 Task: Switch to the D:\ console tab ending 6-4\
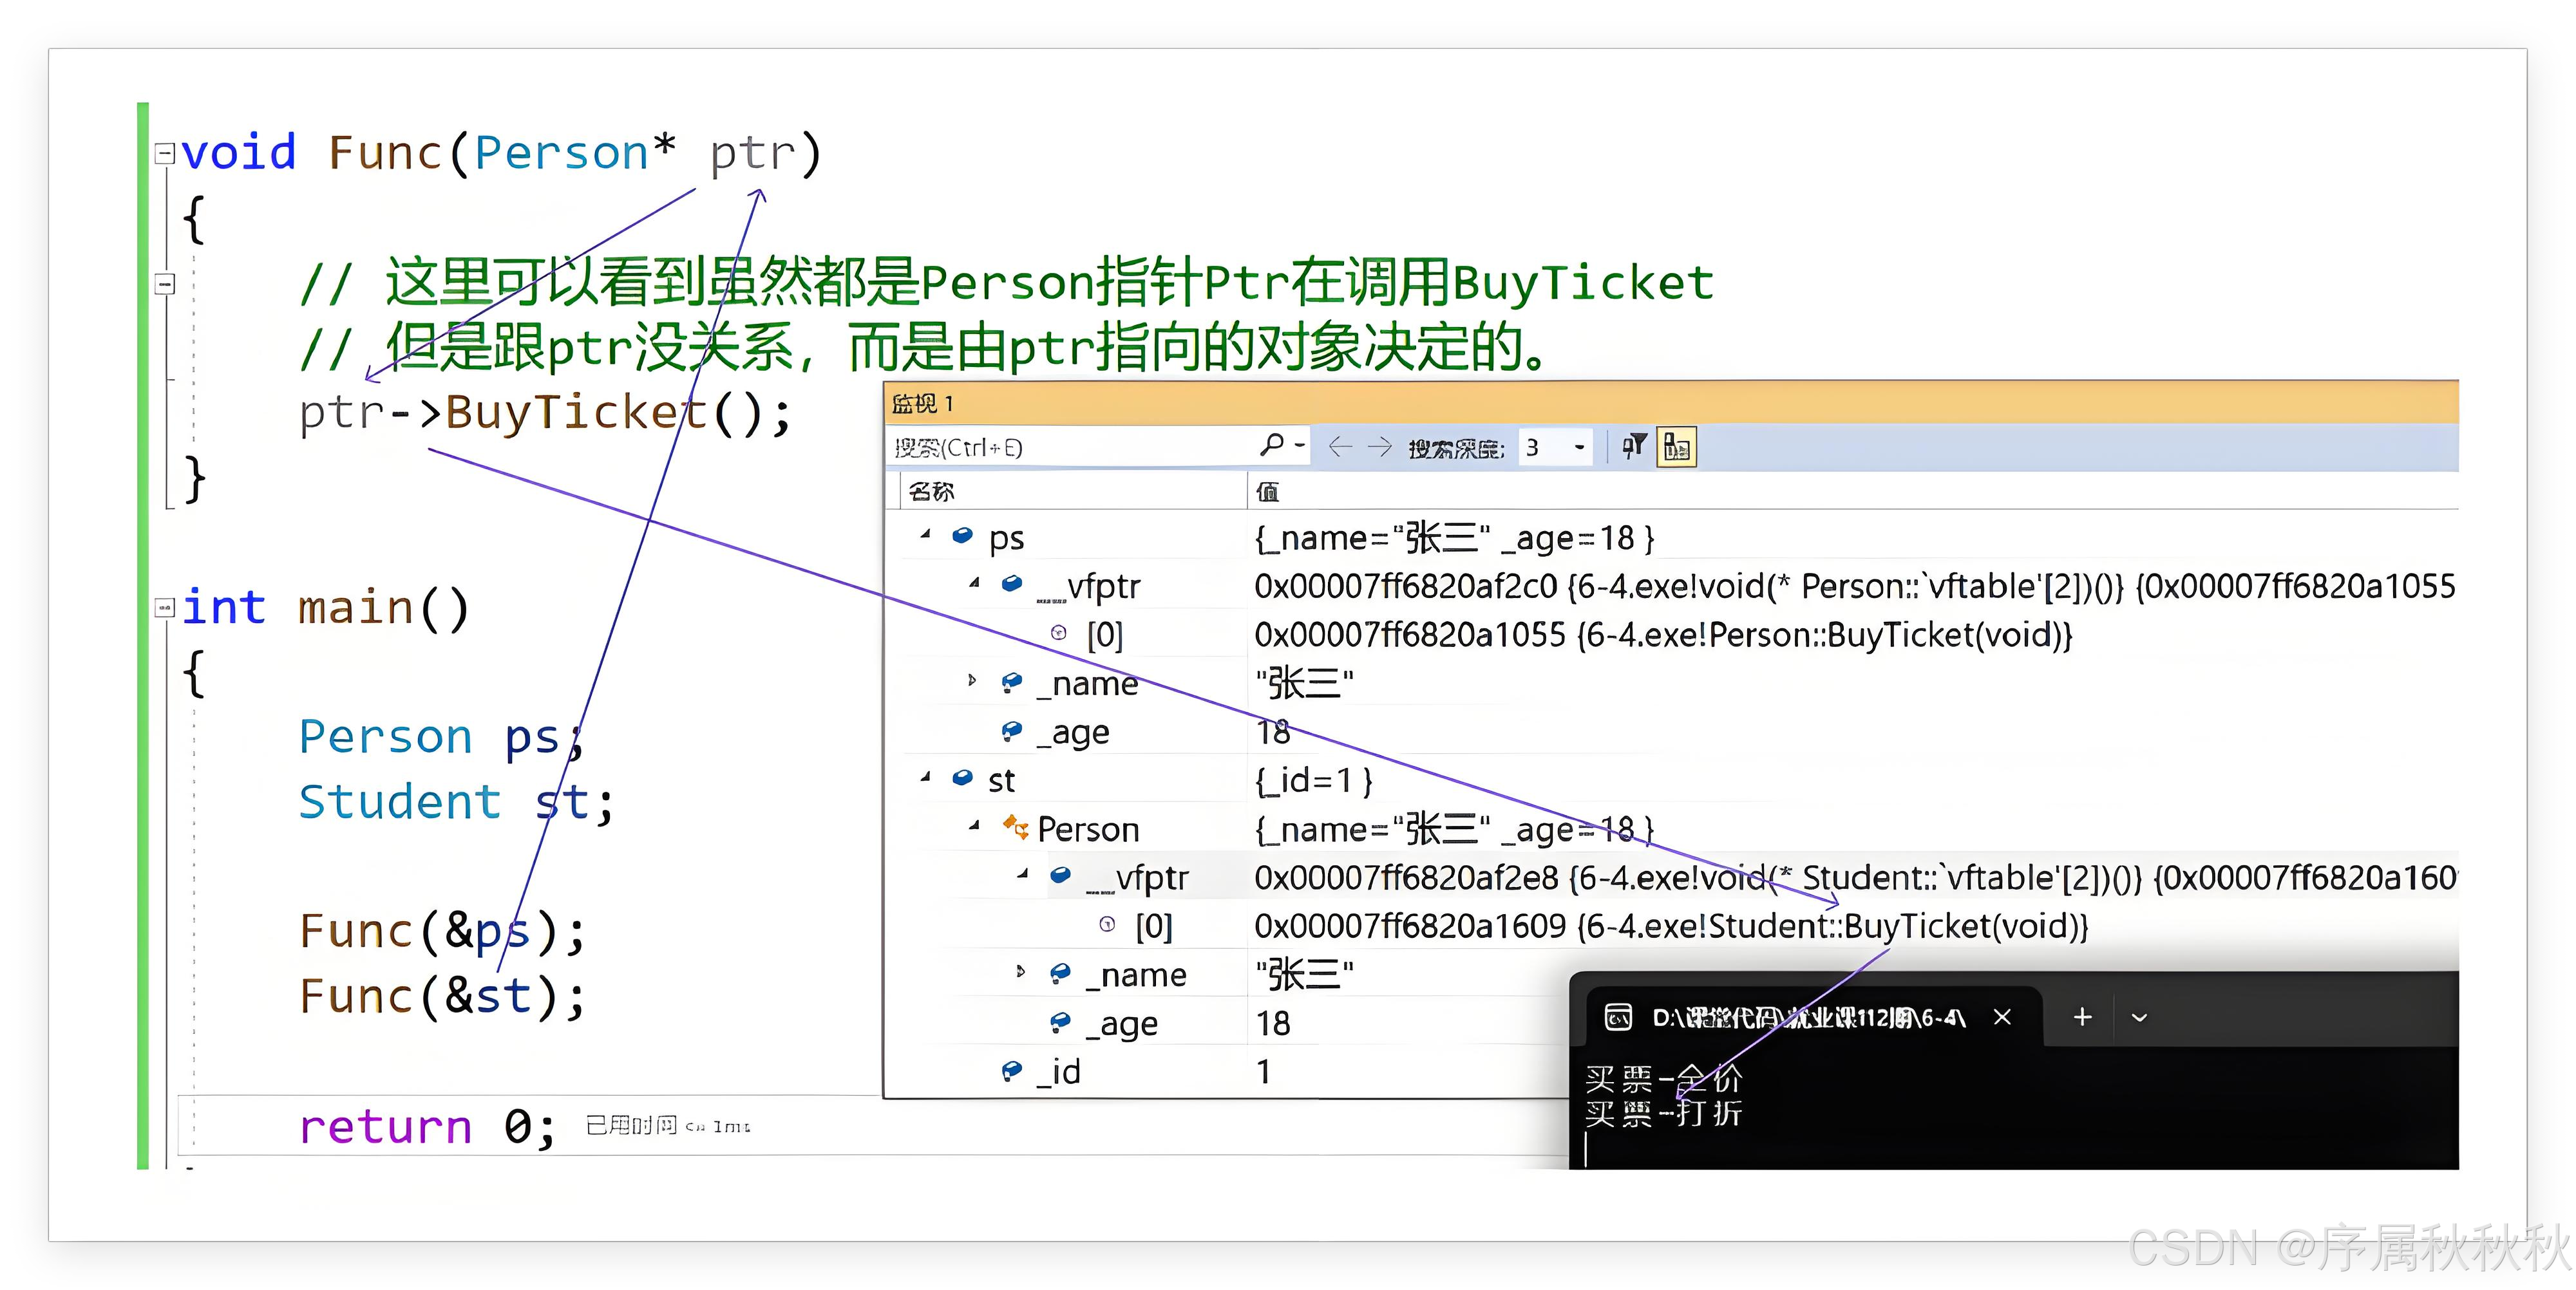1808,1017
